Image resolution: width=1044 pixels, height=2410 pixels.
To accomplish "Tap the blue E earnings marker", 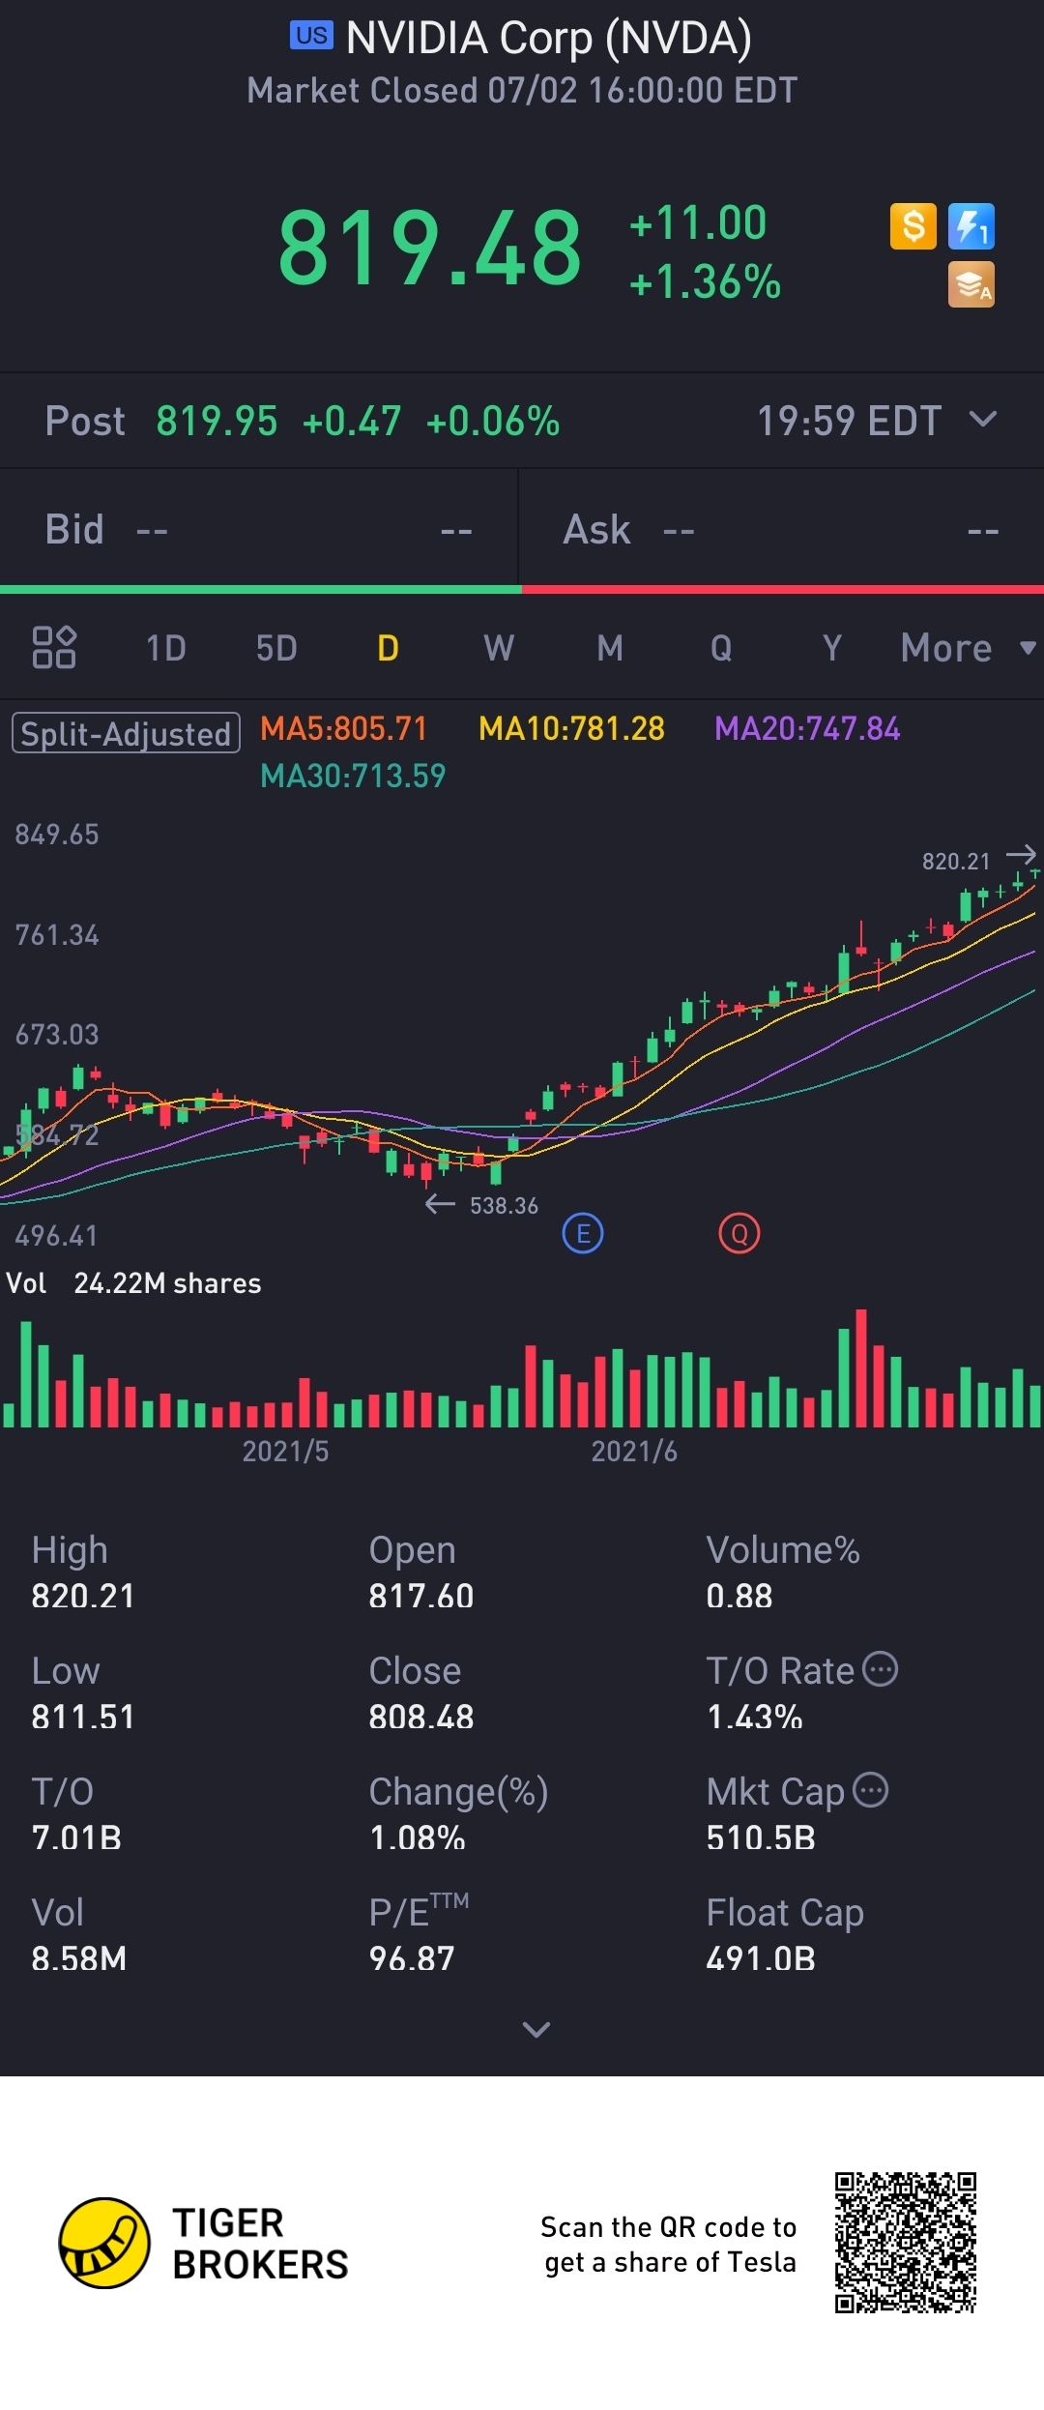I will pyautogui.click(x=583, y=1233).
